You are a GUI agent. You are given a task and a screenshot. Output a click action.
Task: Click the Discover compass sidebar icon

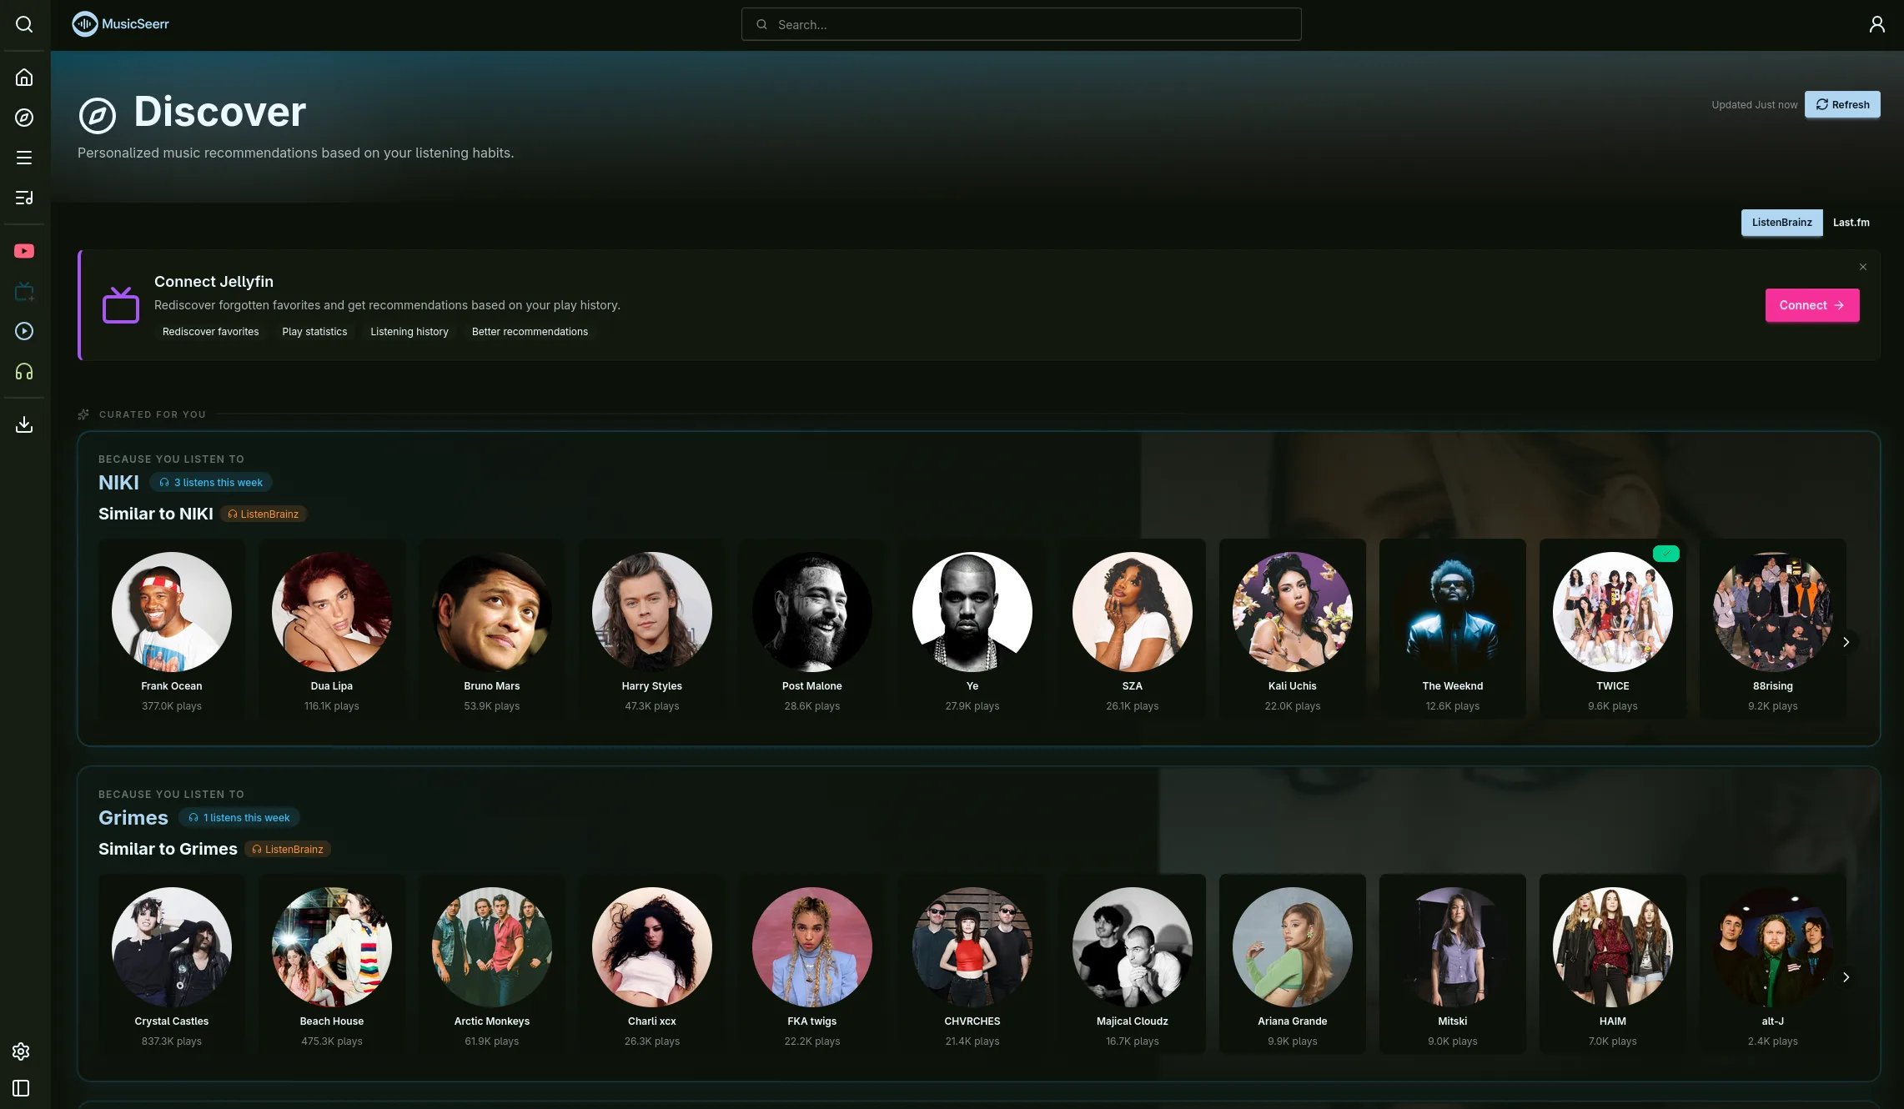[x=24, y=118]
